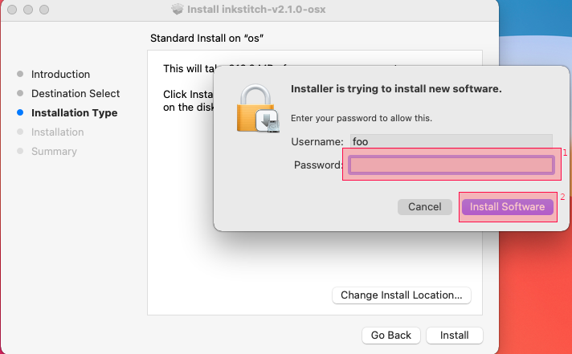Cancel the authentication dialog
This screenshot has height=354, width=572.
coord(425,207)
